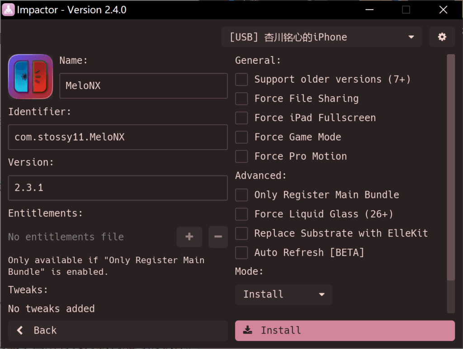463x349 pixels.
Task: Click the 'No entitlements file' text
Action: [x=66, y=237]
